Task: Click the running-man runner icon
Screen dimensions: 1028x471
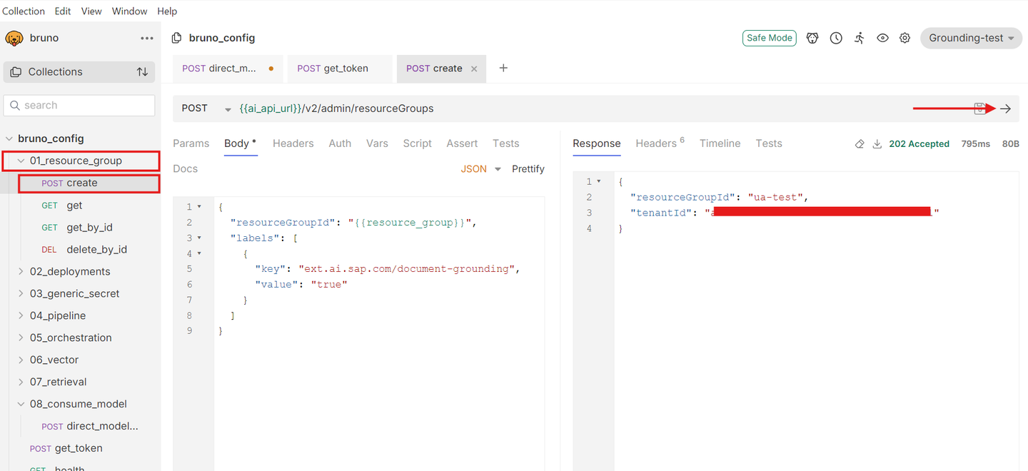Action: 860,39
